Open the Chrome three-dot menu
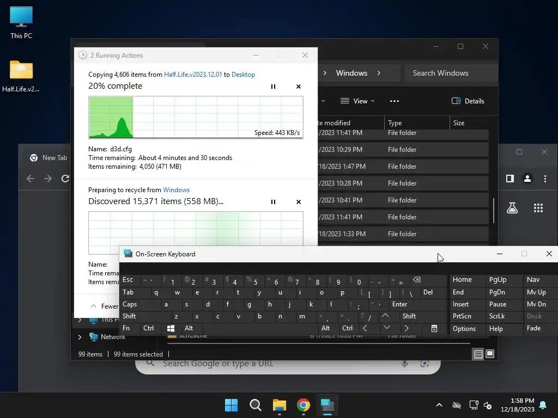Screen dimensions: 558x418 [x=545, y=179]
